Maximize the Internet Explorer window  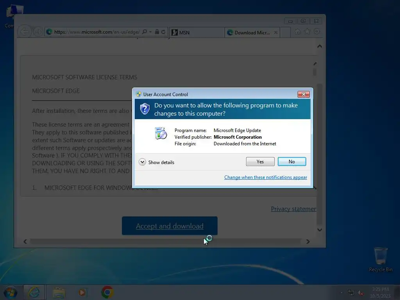303,21
